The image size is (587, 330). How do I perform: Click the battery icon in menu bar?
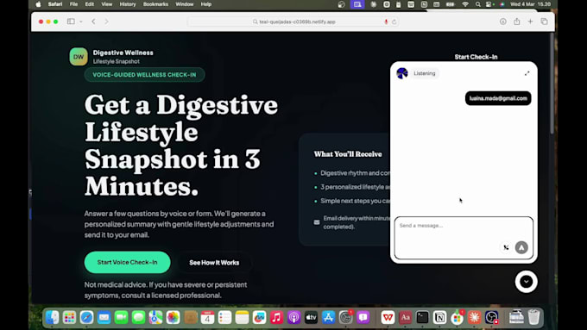451,4
